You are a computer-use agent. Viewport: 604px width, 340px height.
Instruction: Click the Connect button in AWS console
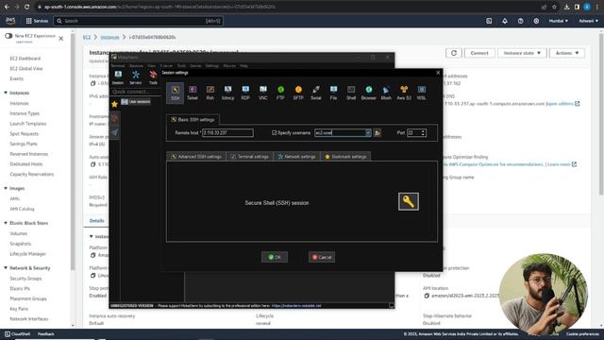[x=479, y=53]
